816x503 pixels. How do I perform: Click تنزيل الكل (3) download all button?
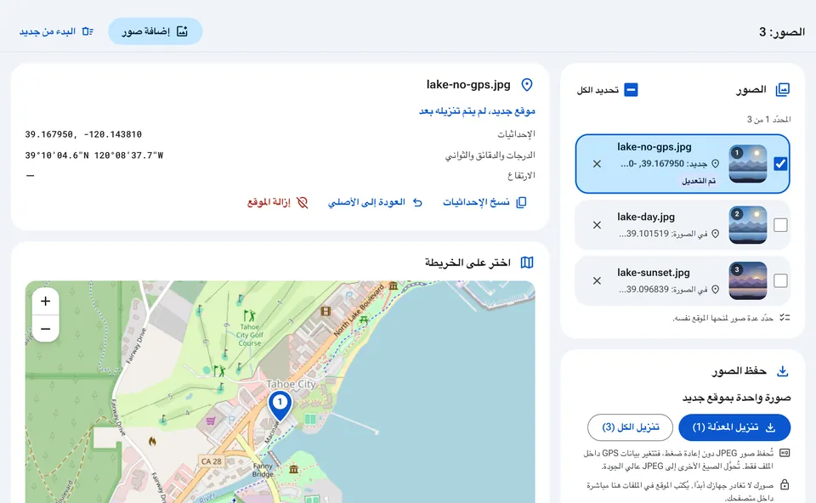click(630, 427)
